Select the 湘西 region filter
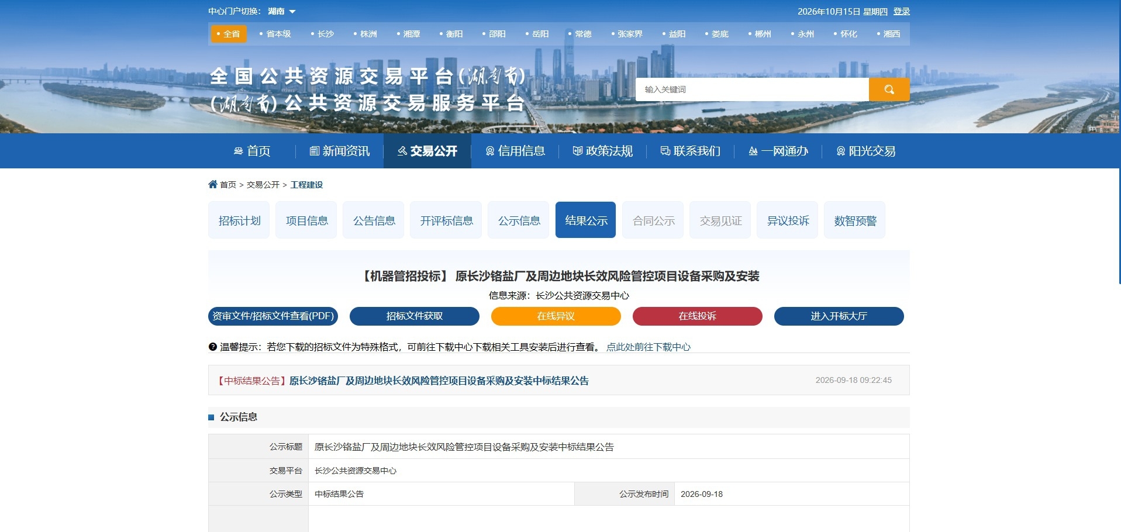The image size is (1121, 532). 888,34
